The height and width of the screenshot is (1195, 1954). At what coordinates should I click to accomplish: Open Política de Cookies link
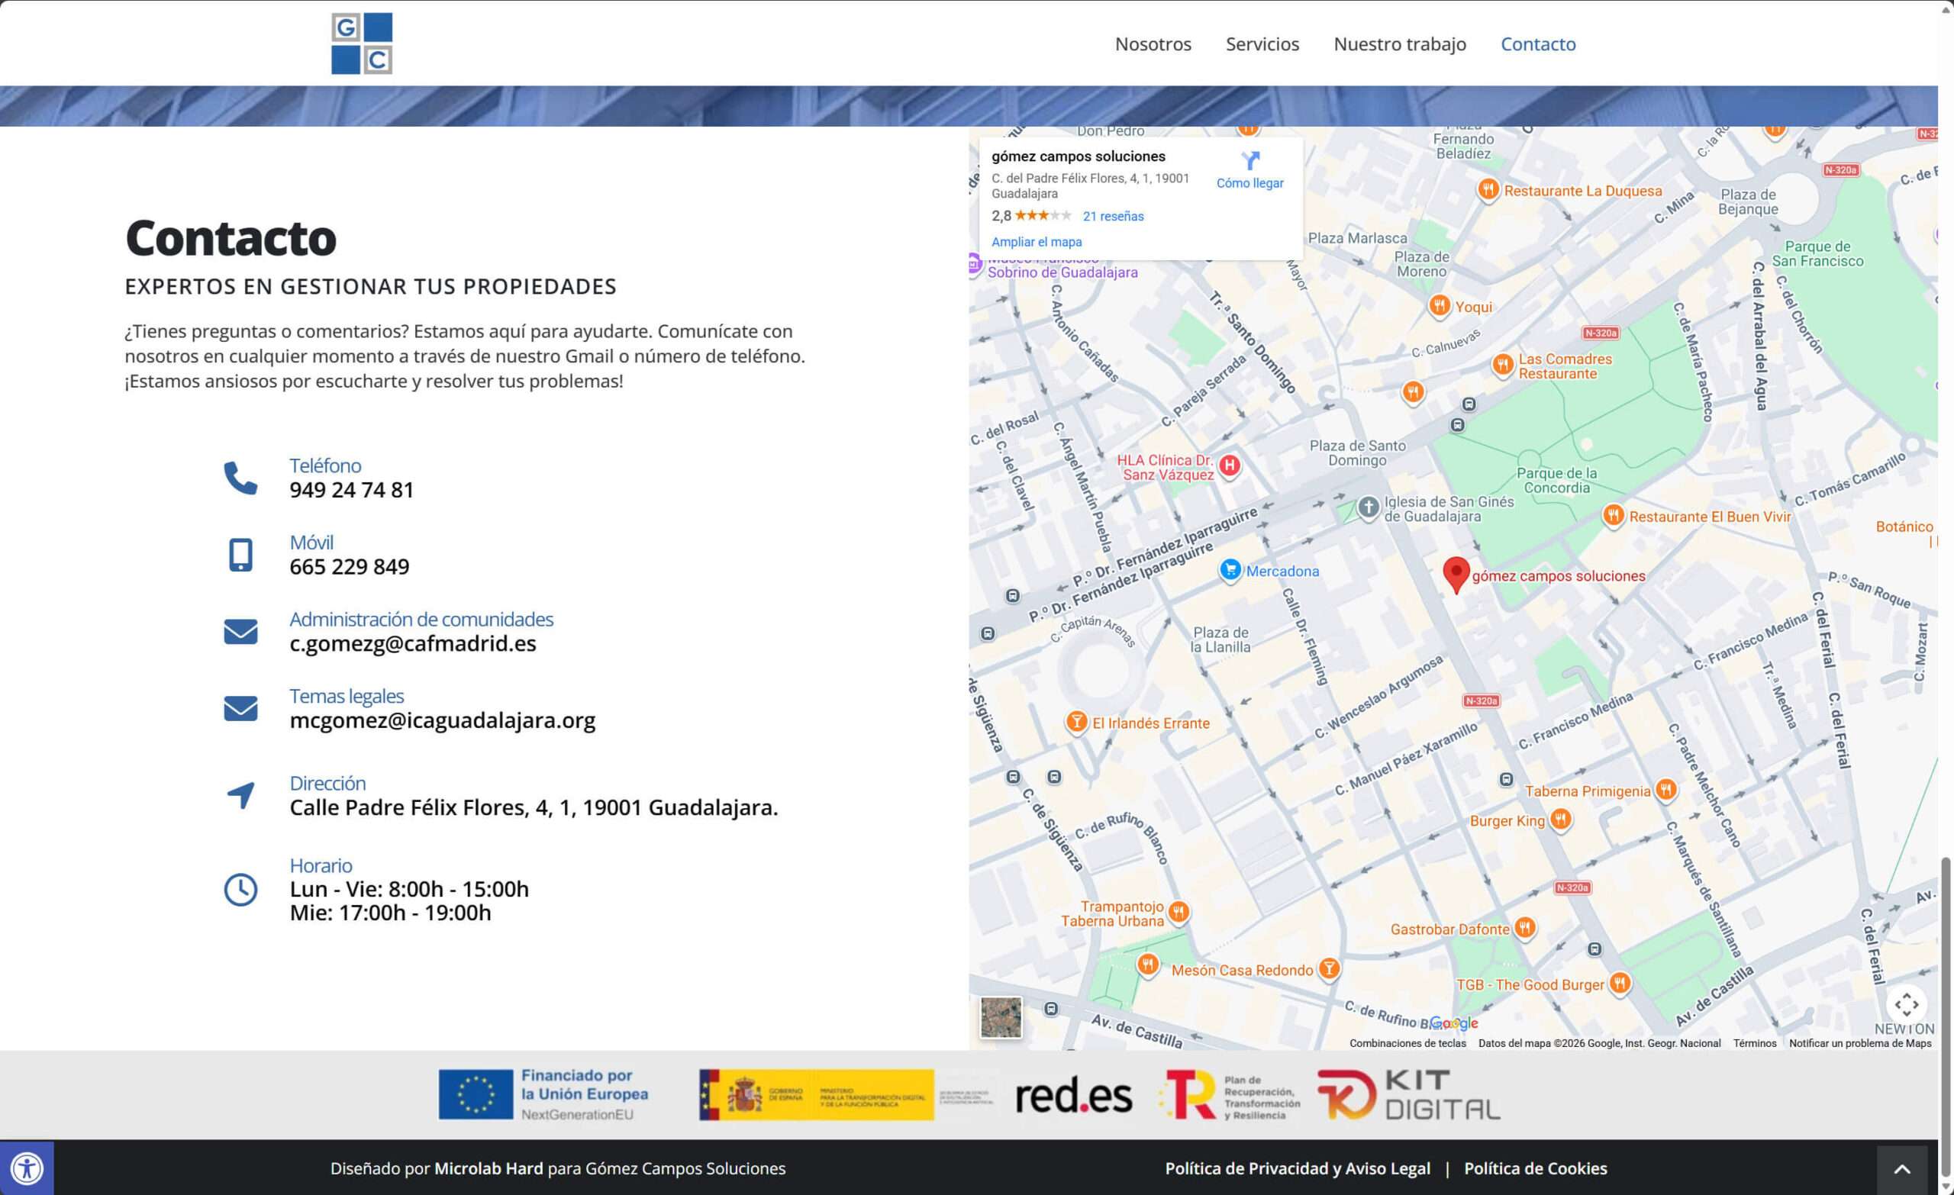[1534, 1168]
